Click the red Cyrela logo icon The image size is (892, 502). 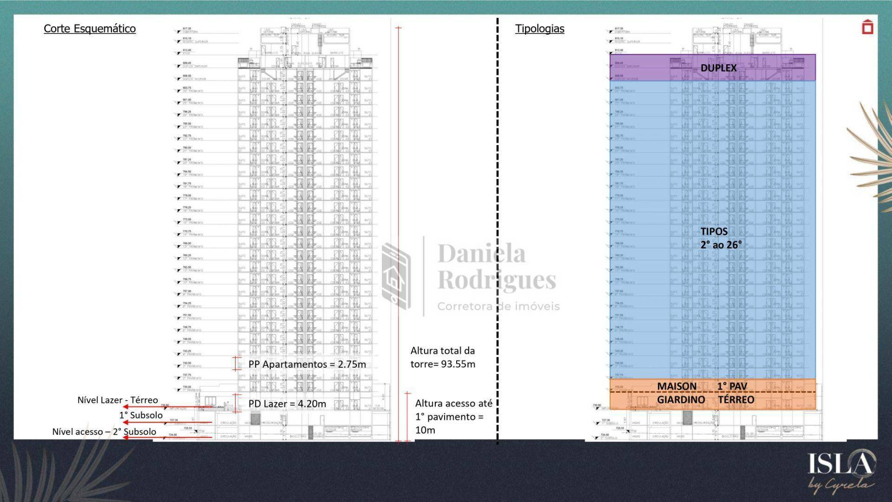tap(867, 27)
